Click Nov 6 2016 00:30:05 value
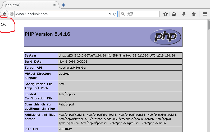The height and width of the screenshot is (132, 210). pyautogui.click(x=73, y=62)
